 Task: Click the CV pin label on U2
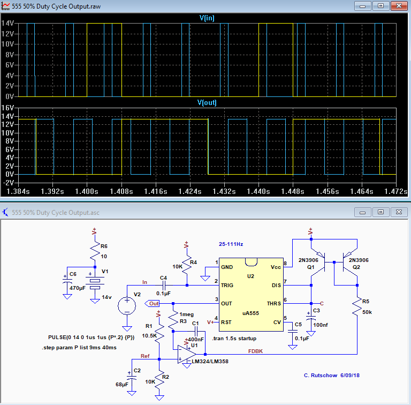[277, 322]
